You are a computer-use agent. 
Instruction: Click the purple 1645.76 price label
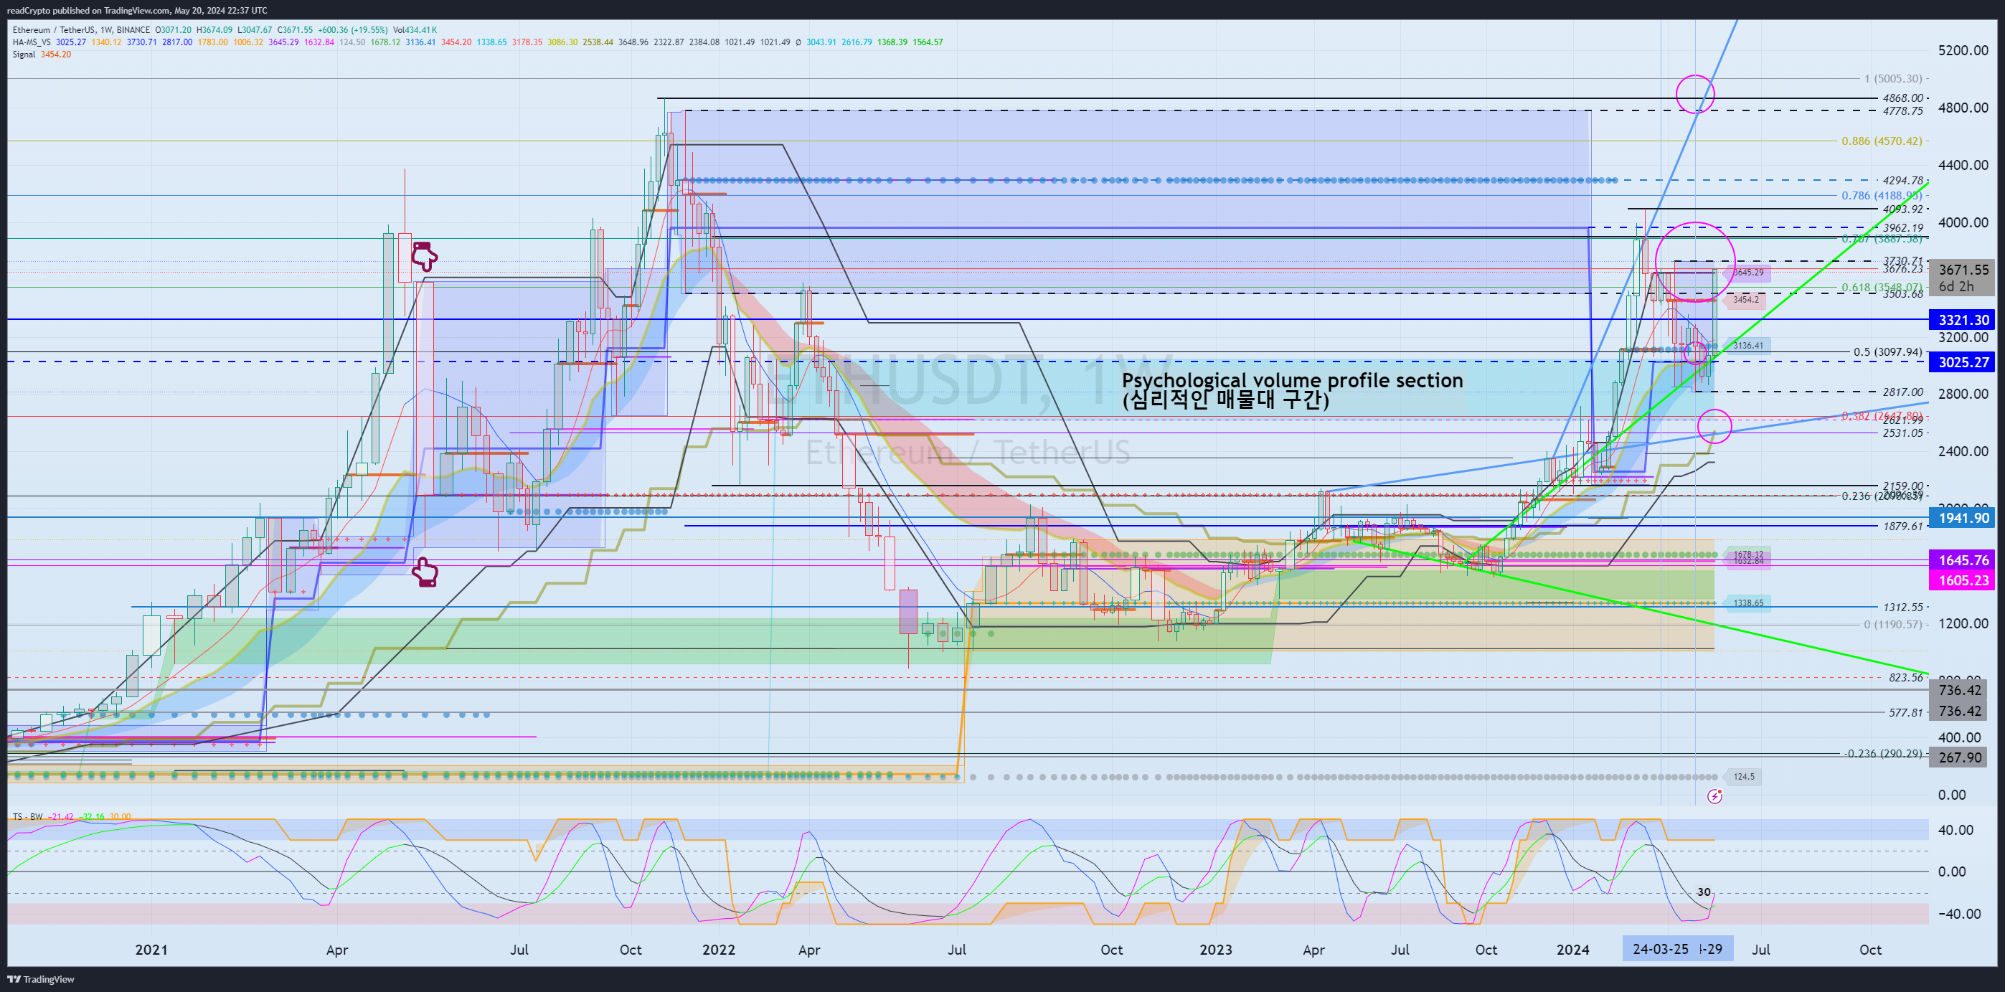[x=1963, y=560]
